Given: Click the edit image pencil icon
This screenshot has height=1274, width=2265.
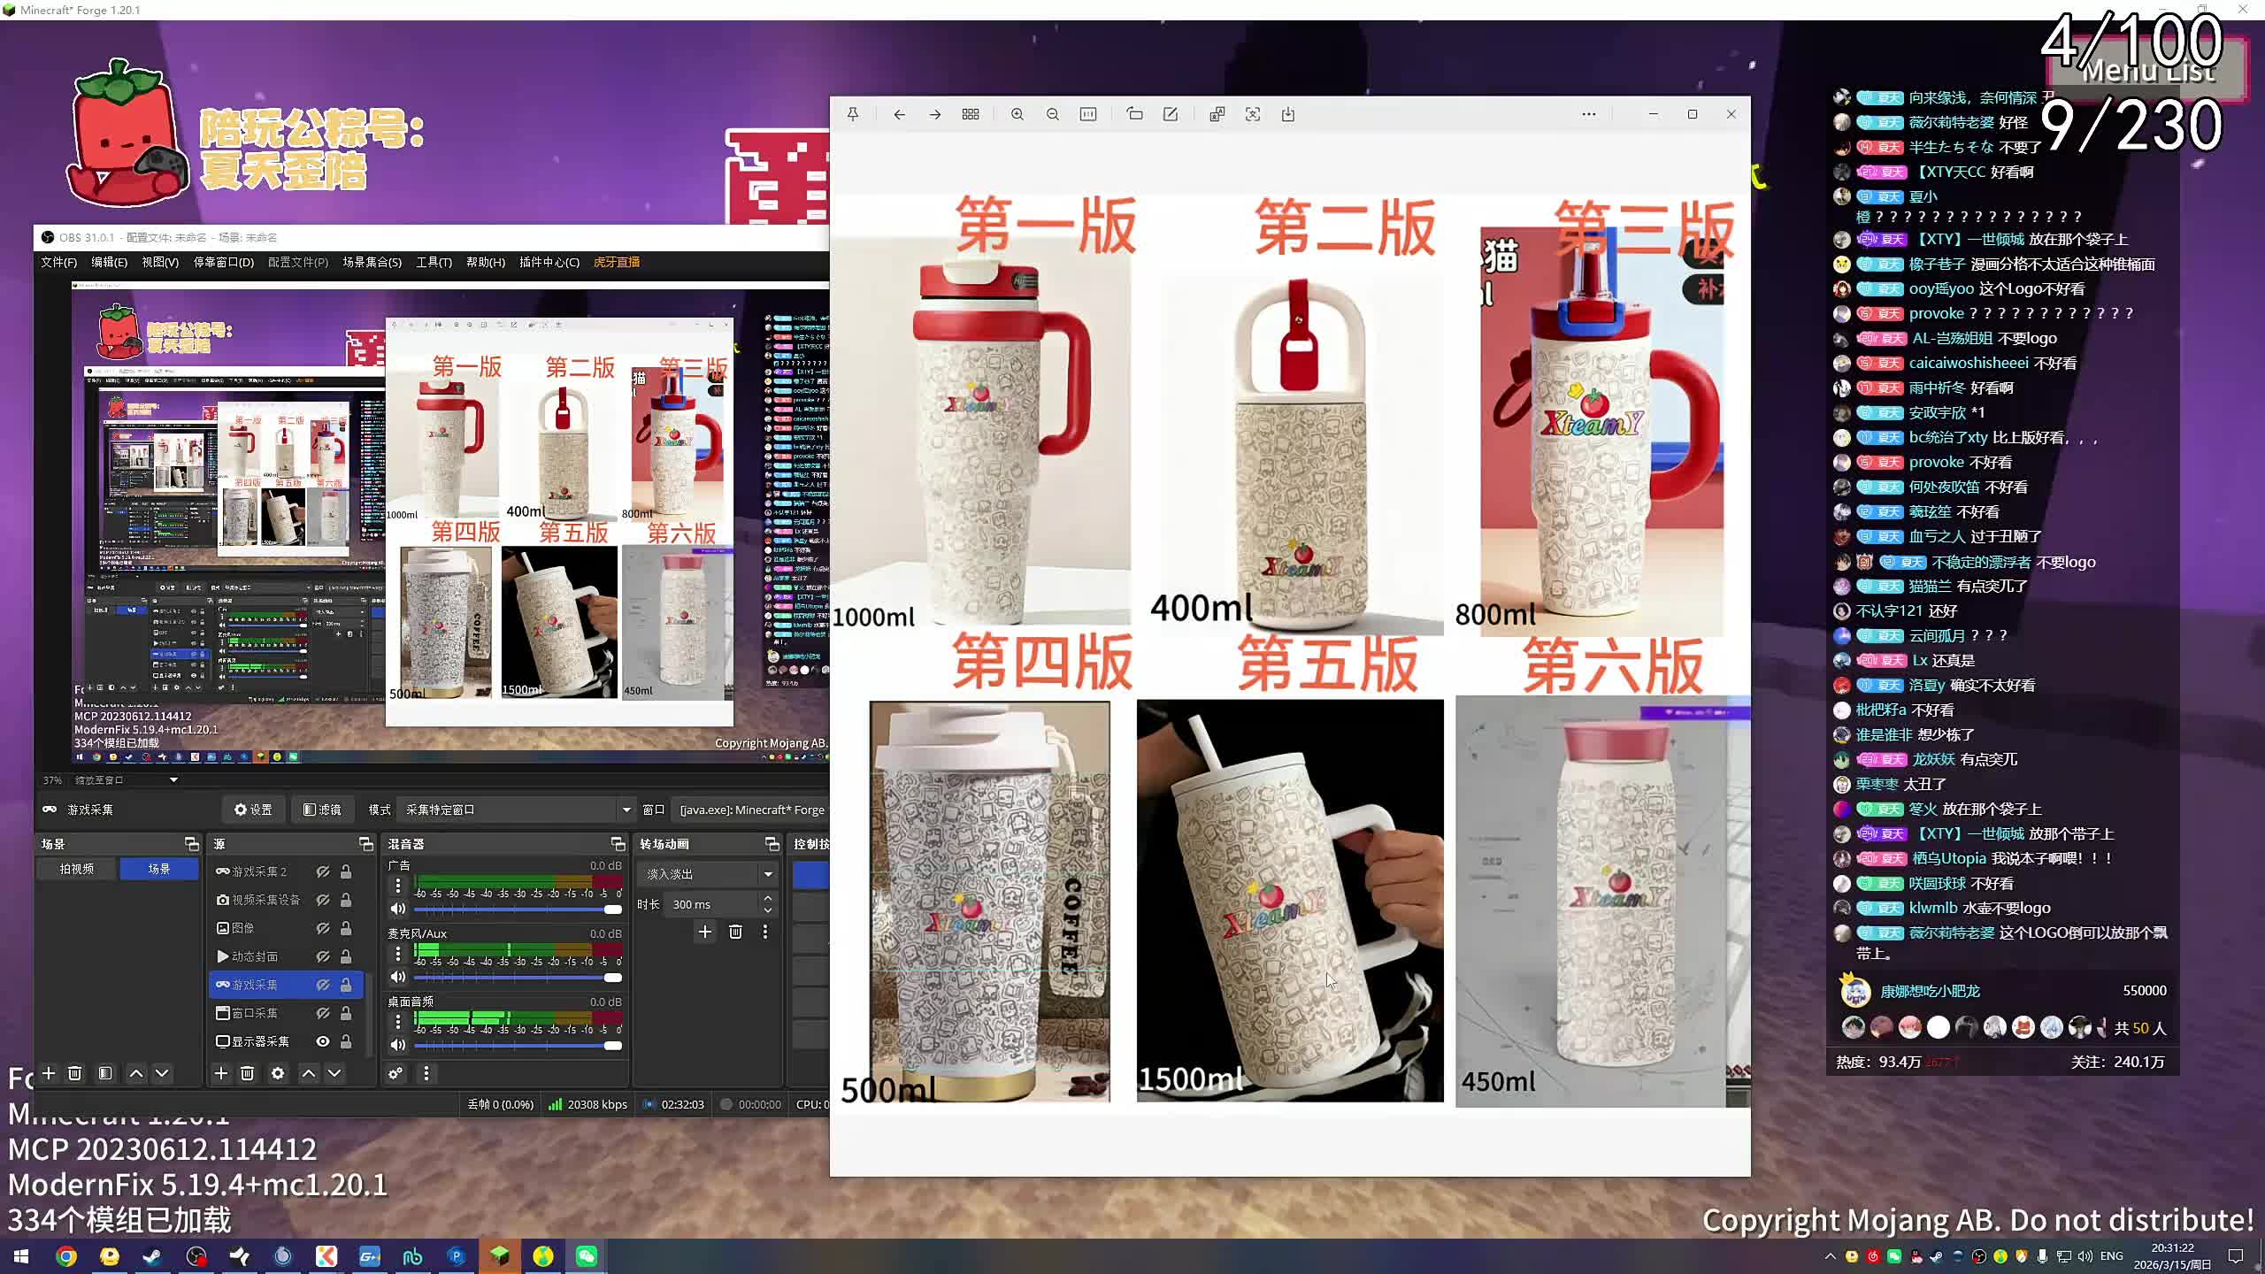Looking at the screenshot, I should tap(1170, 114).
